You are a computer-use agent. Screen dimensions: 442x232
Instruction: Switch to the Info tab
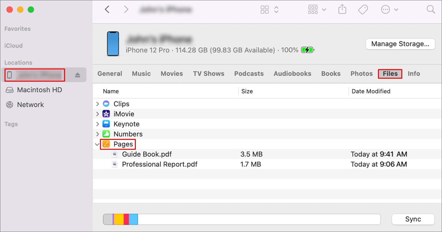414,74
